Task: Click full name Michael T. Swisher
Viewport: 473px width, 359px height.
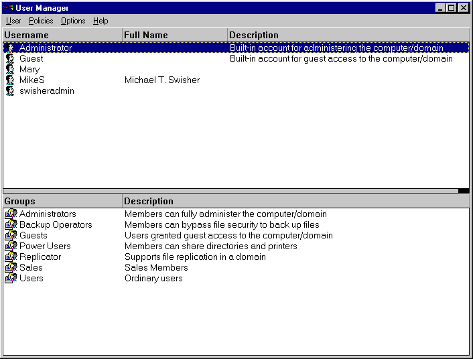Action: (162, 80)
